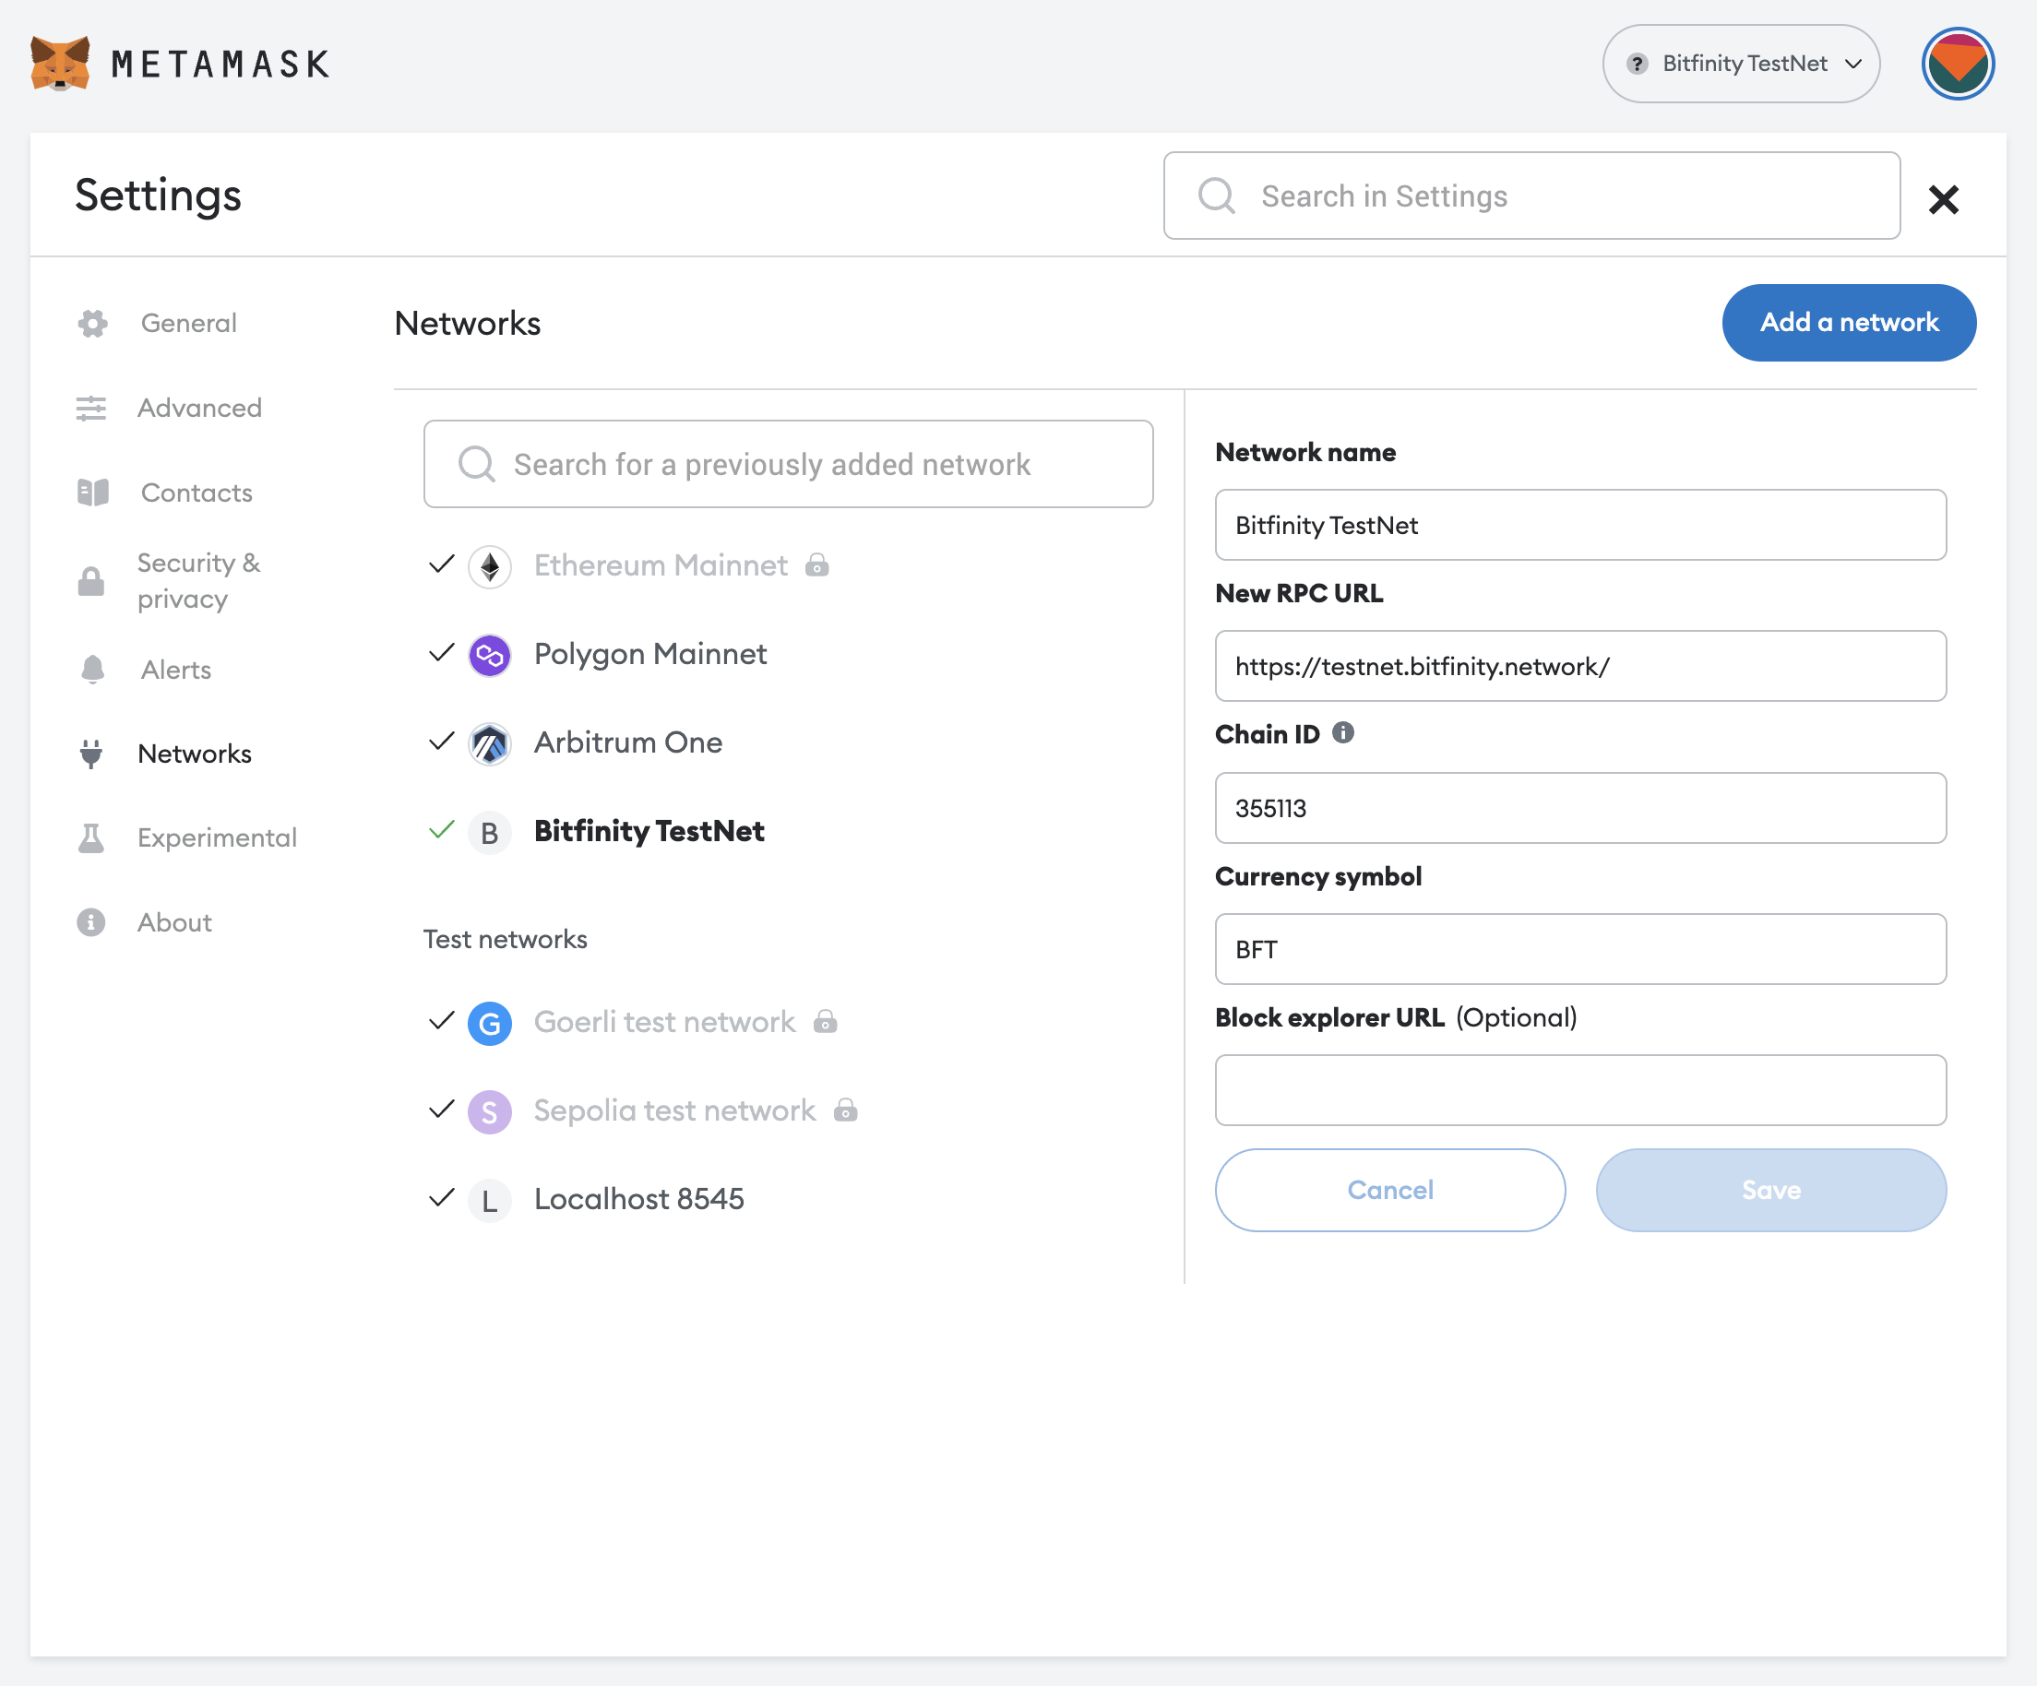This screenshot has height=1686, width=2037.
Task: Click the Advanced settings icon
Action: click(x=89, y=408)
